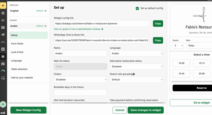Select the 19:00 time slot
The image size is (212, 115).
pyautogui.click(x=181, y=63)
